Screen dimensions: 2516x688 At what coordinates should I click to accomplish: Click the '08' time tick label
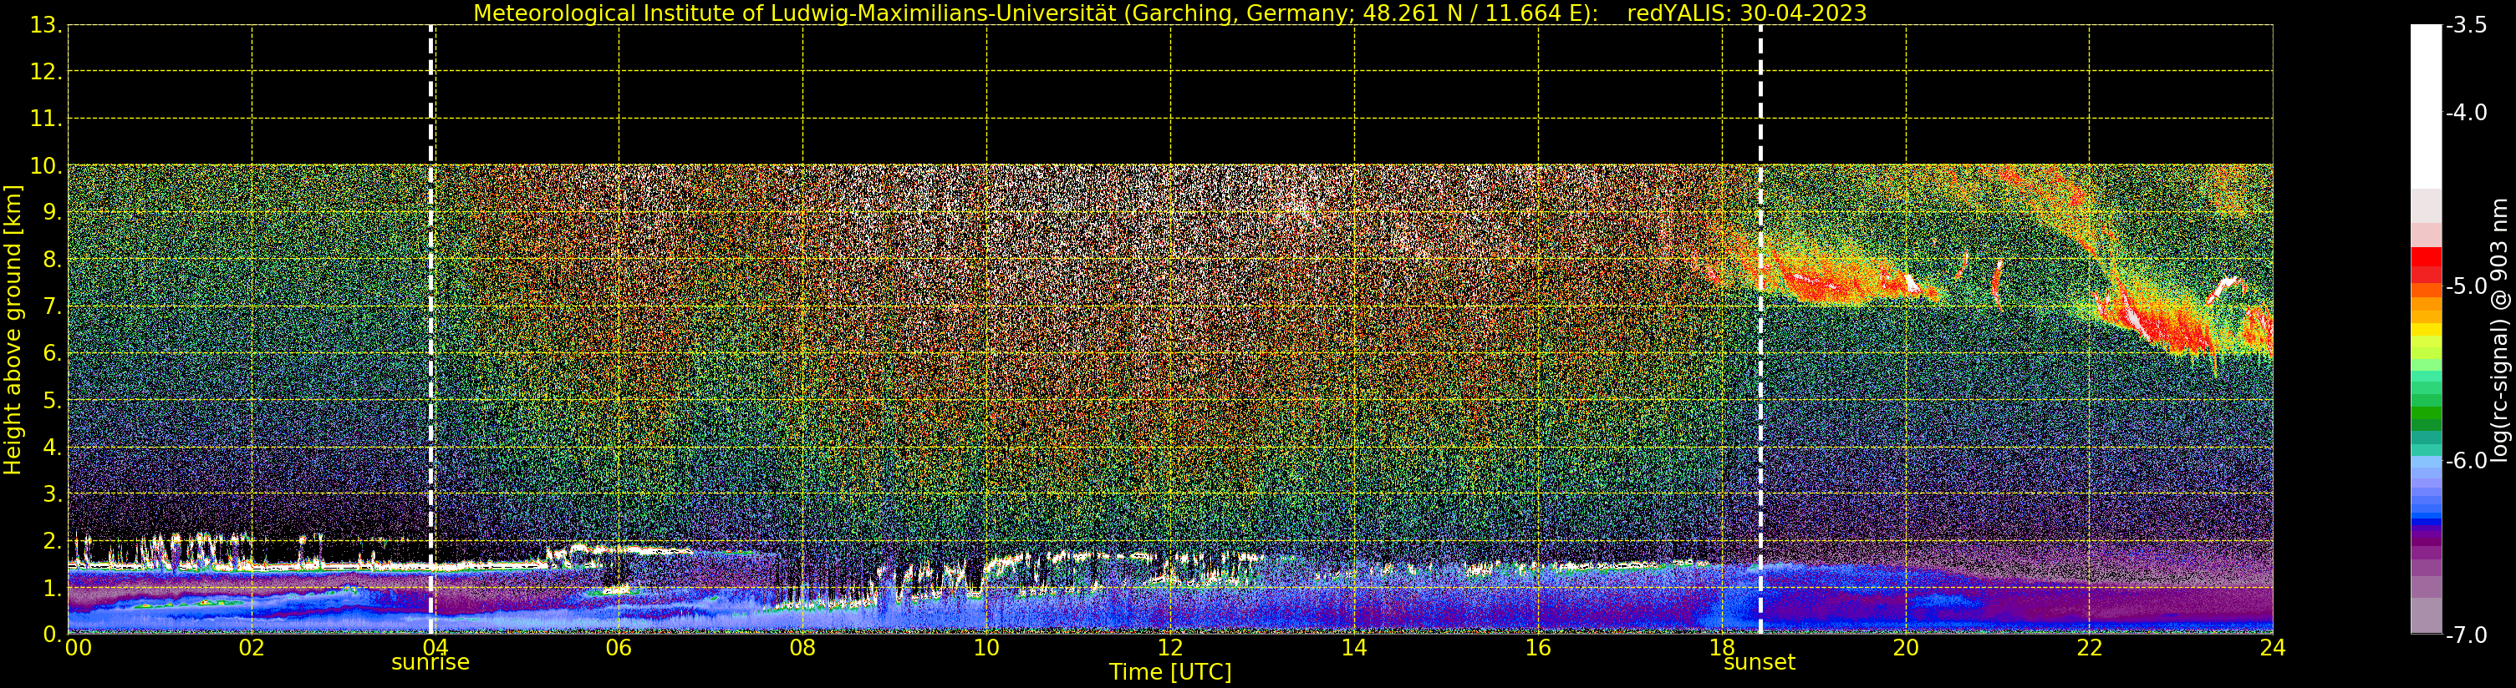802,648
